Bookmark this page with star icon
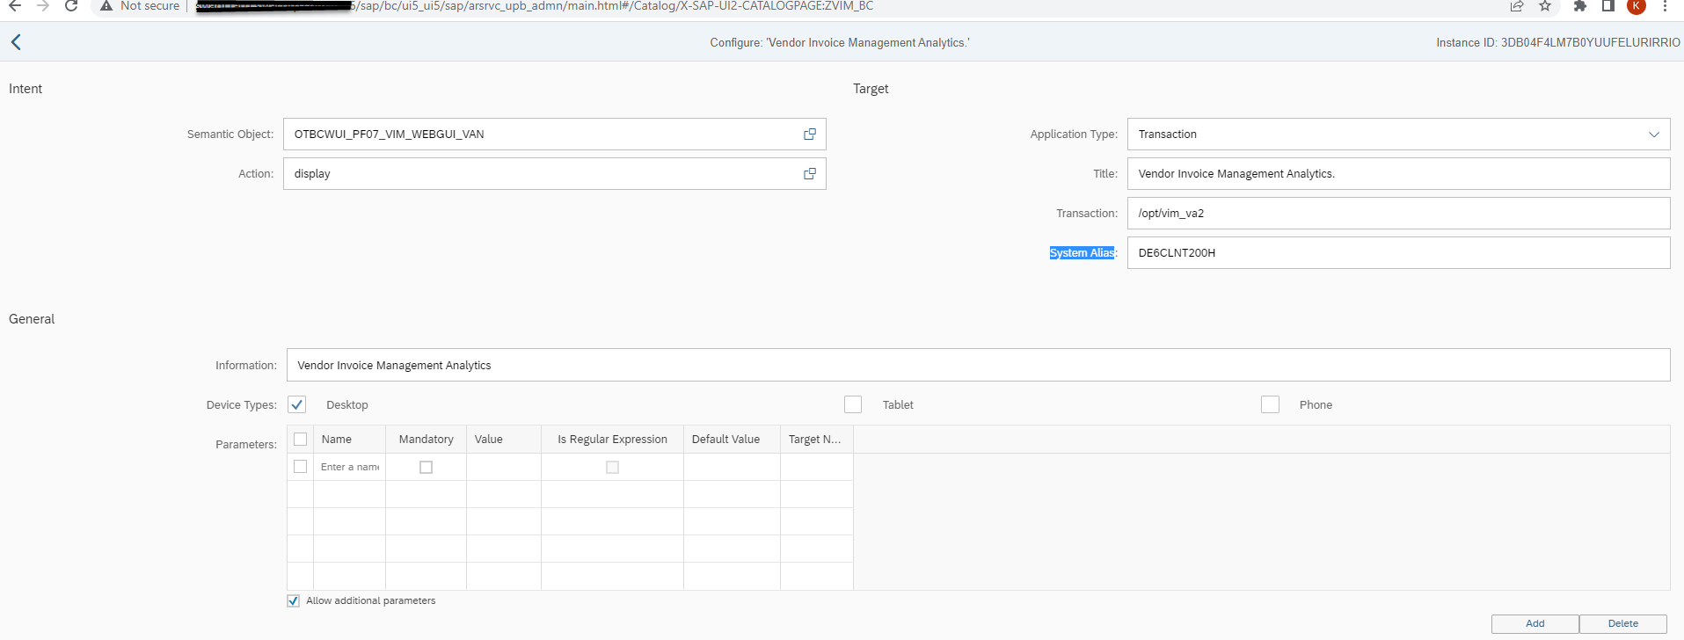Screen dimensions: 1684x640 [x=1545, y=6]
